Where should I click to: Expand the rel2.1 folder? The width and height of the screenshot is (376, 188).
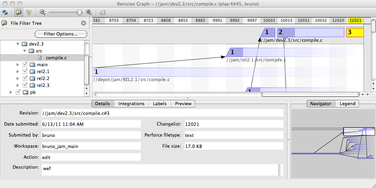click(x=18, y=72)
